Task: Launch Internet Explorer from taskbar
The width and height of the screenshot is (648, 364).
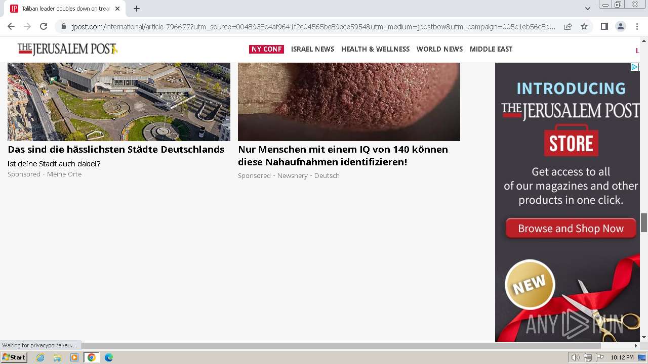Action: 40,357
